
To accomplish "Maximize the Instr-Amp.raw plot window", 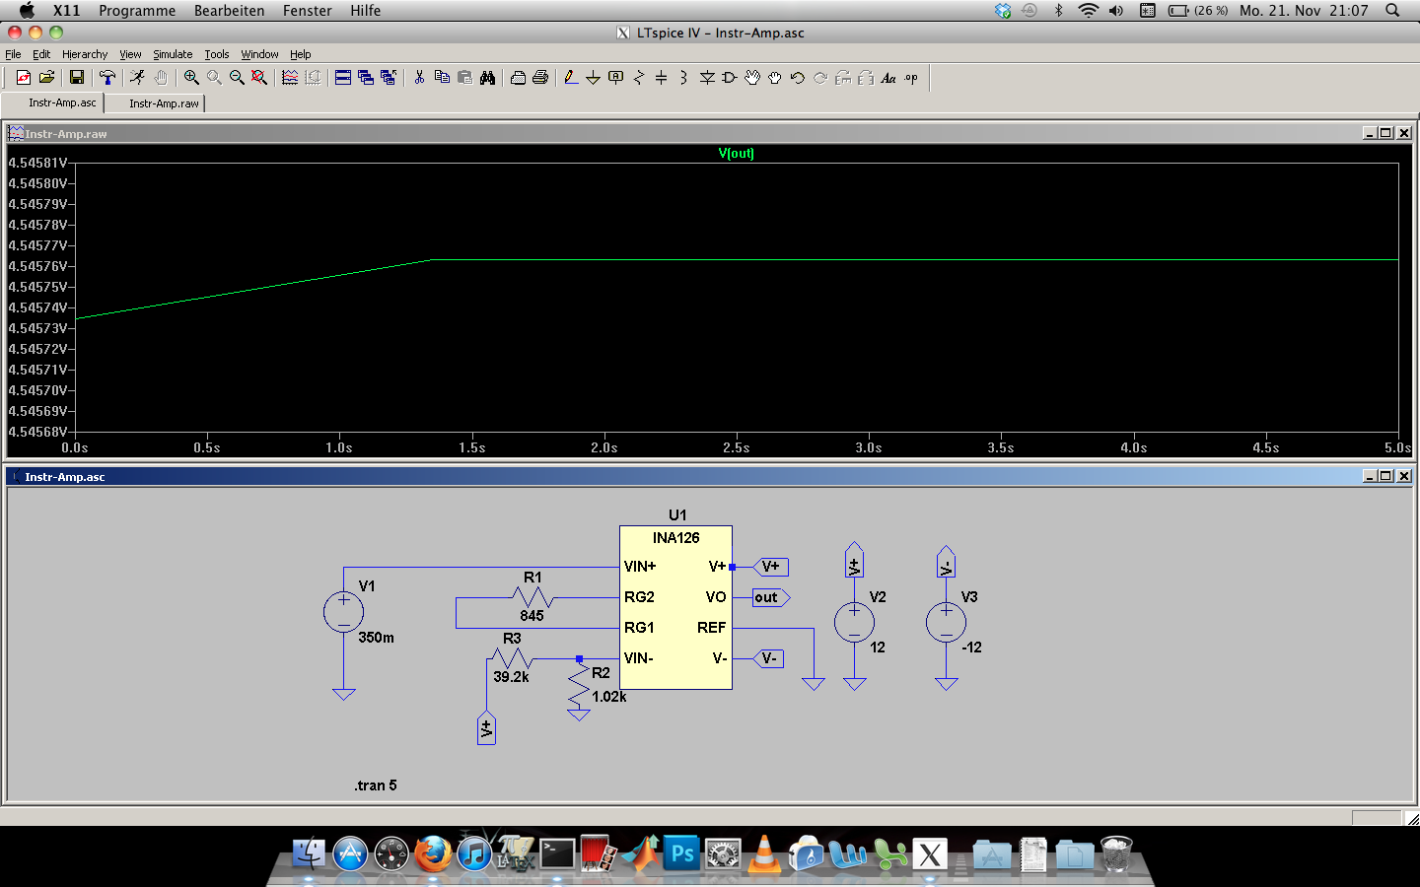I will [x=1385, y=133].
